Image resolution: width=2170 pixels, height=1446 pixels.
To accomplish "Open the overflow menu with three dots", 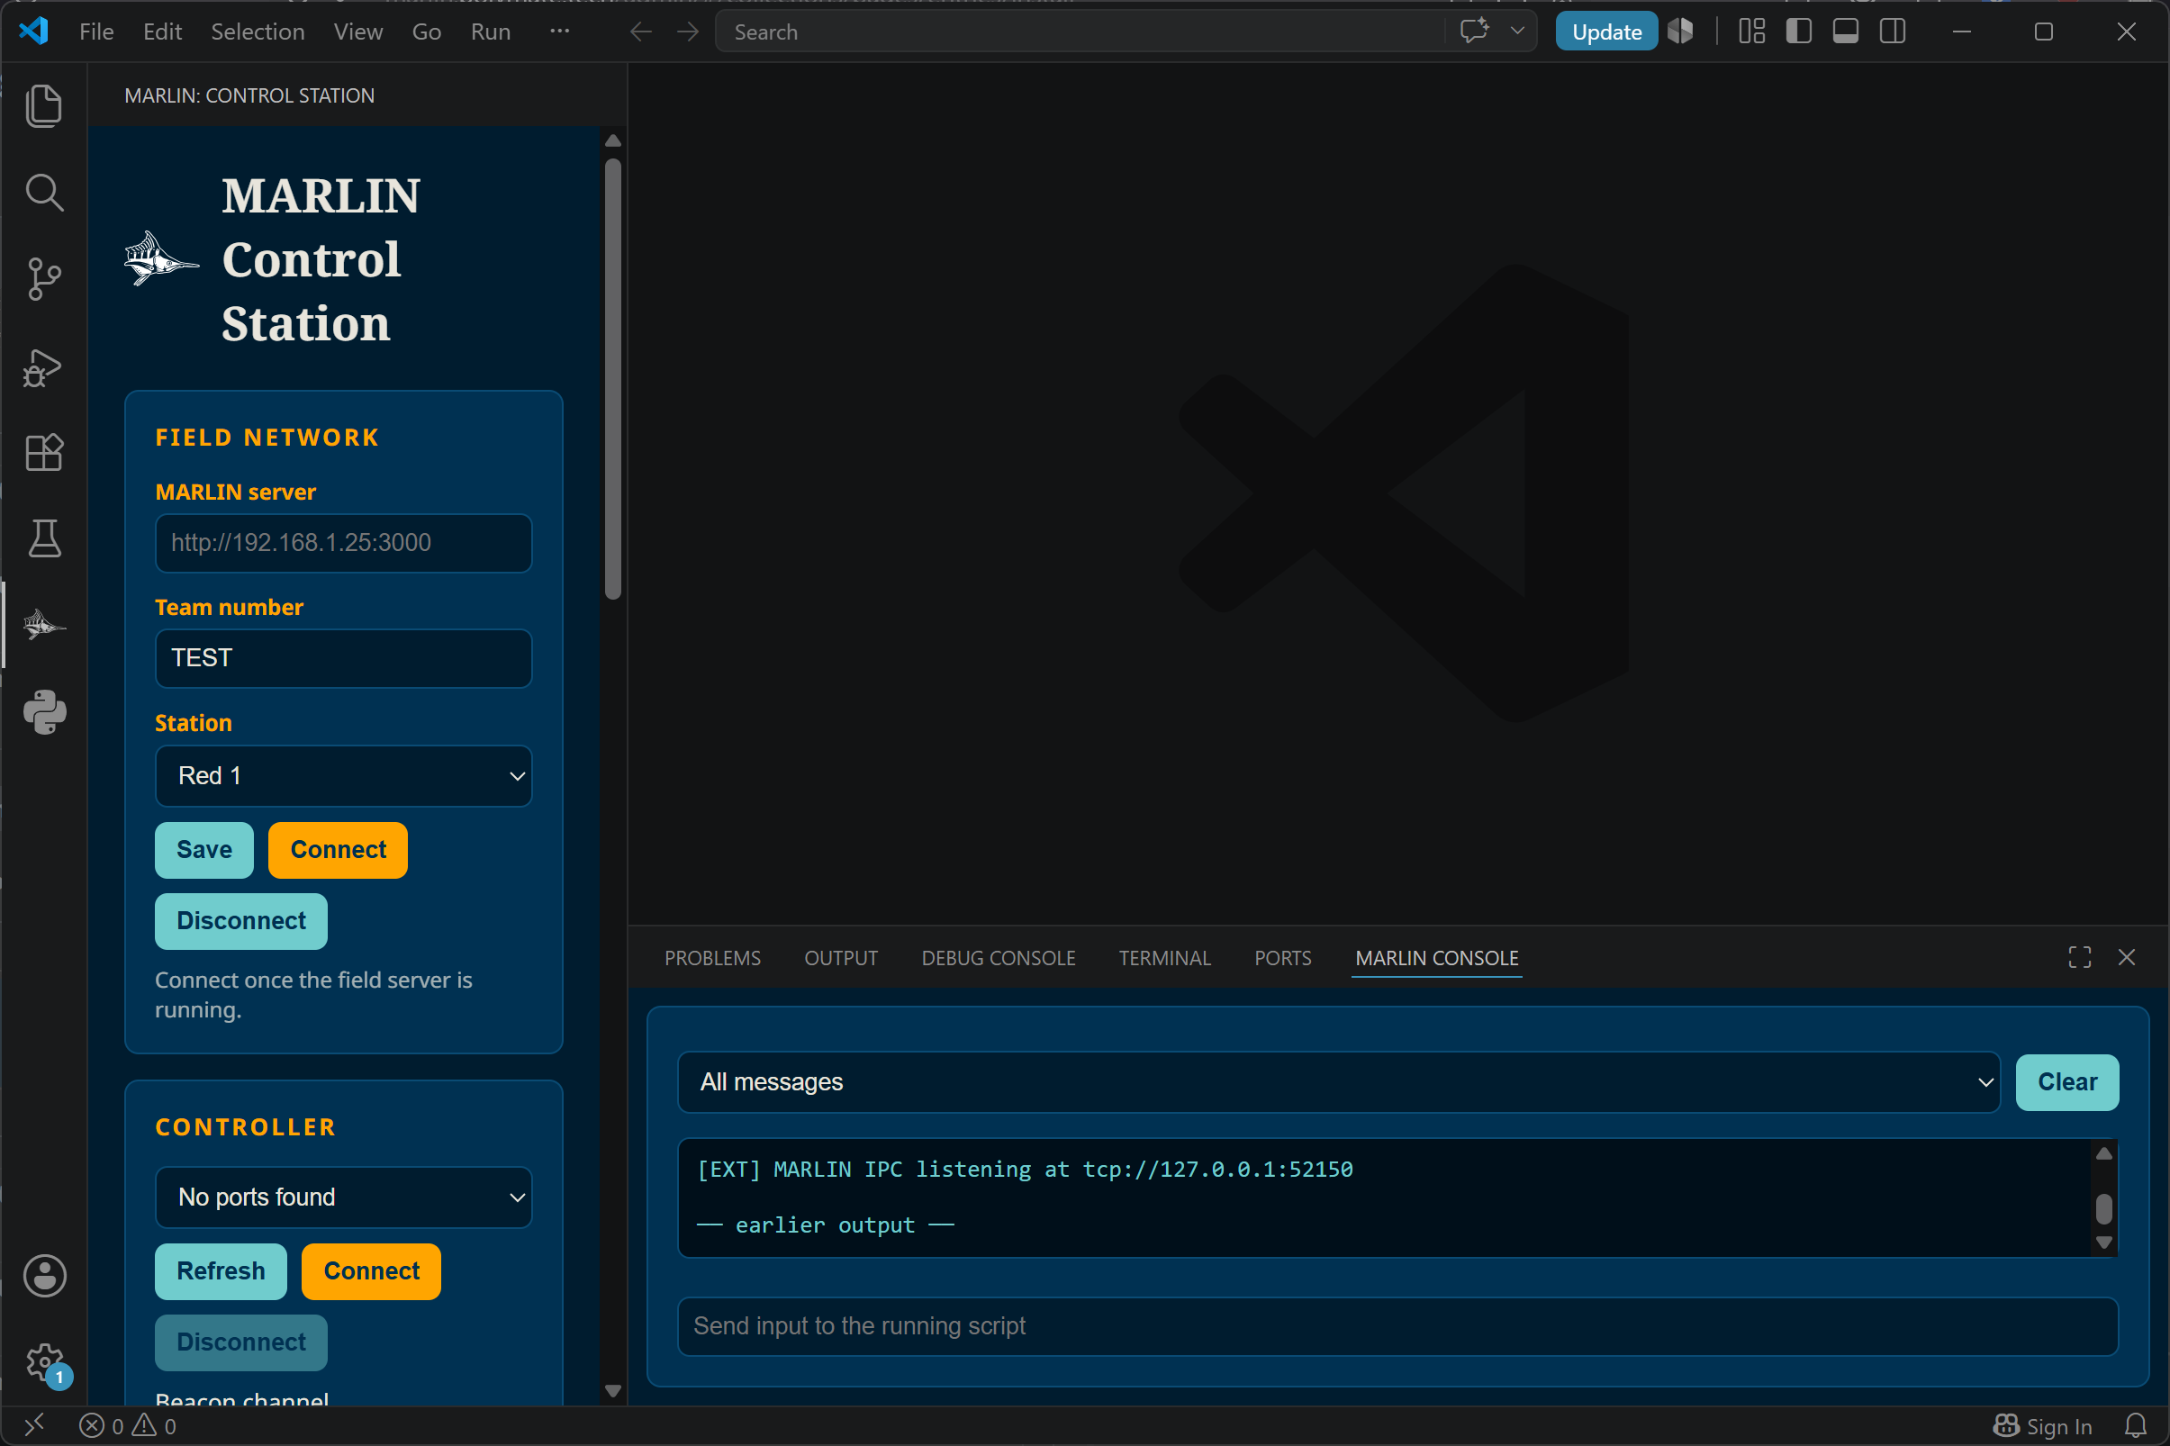I will click(559, 32).
